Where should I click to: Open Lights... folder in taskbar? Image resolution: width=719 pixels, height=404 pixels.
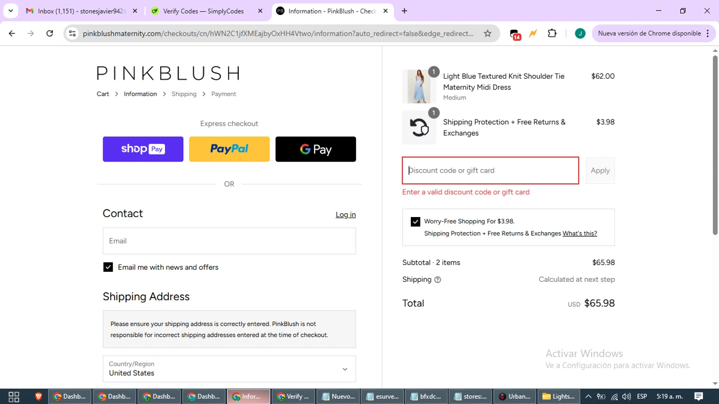point(559,396)
